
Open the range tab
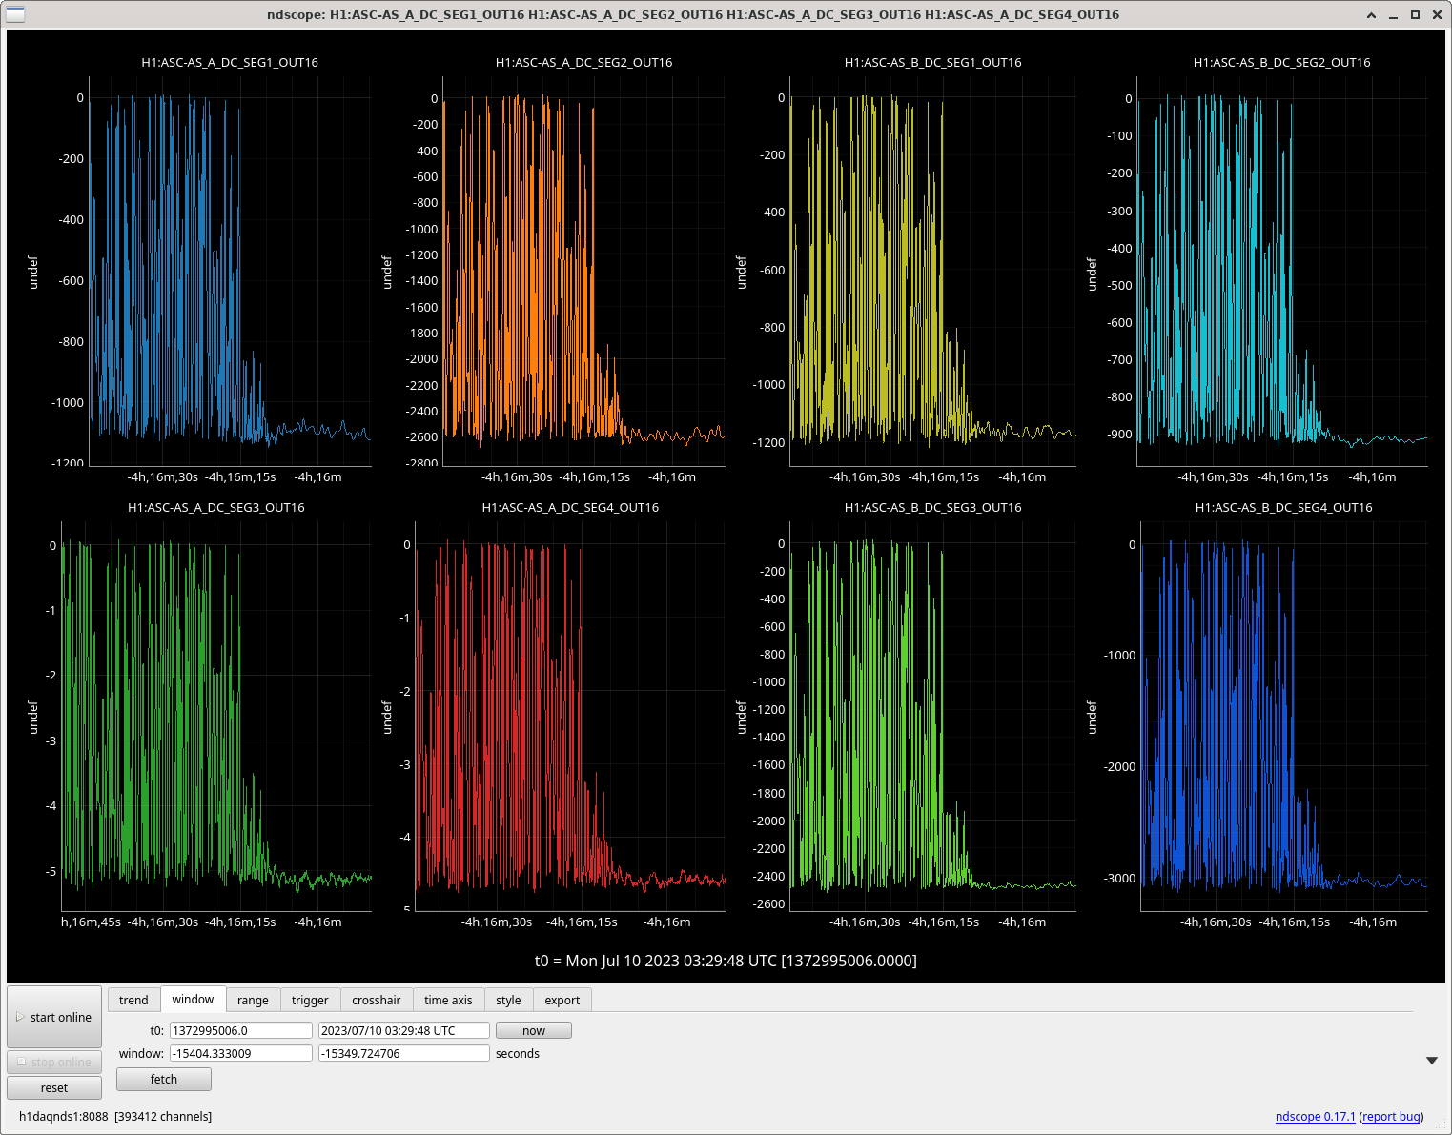point(253,1000)
